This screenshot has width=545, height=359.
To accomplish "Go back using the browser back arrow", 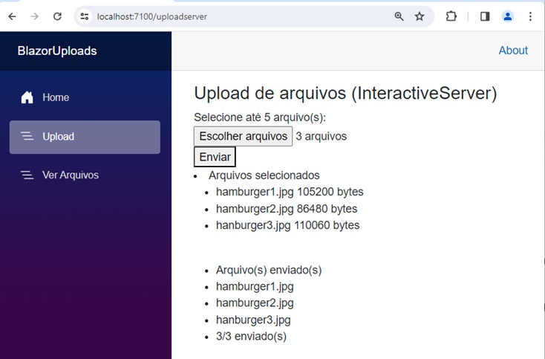I will coord(12,16).
